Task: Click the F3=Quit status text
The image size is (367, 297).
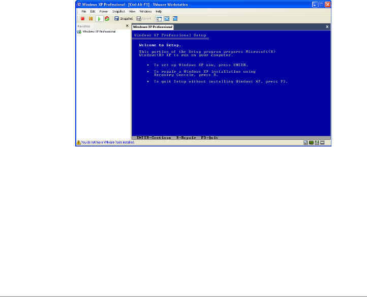Action: pyautogui.click(x=209, y=138)
